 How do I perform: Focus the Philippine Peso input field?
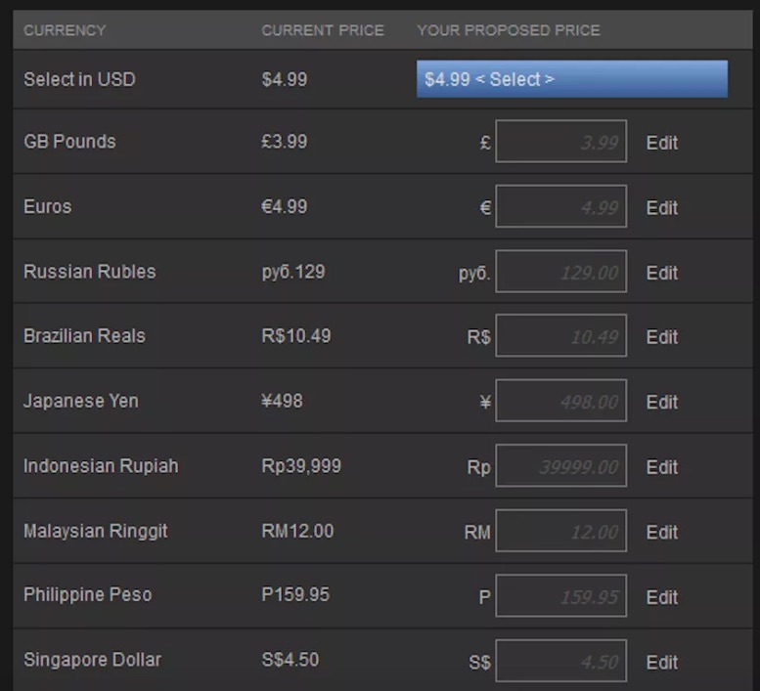(560, 595)
